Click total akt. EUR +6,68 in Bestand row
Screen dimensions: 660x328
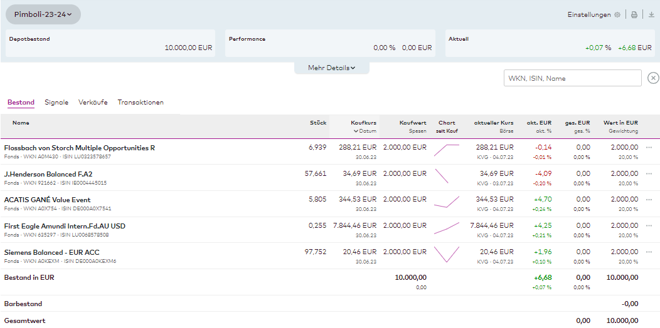click(543, 277)
